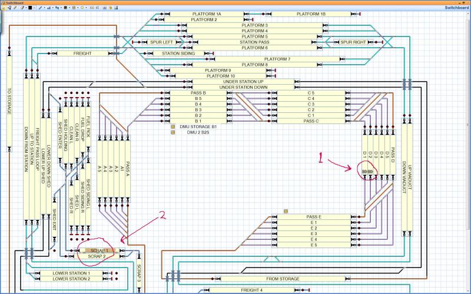Image resolution: width=471 pixels, height=294 pixels.
Task: Click the DMU STORAGE B1 orange indicator icon
Action: tap(173, 126)
